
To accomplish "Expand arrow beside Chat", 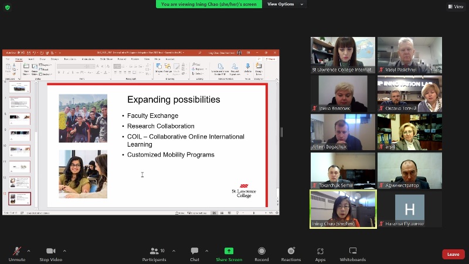I will pos(207,251).
